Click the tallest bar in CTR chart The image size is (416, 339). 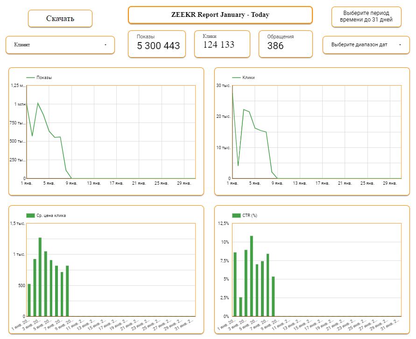252,276
